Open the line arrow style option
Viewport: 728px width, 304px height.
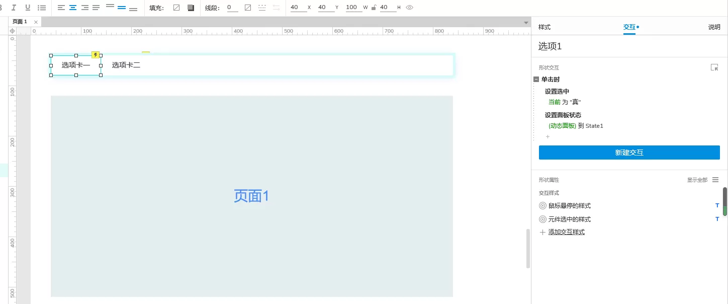277,8
